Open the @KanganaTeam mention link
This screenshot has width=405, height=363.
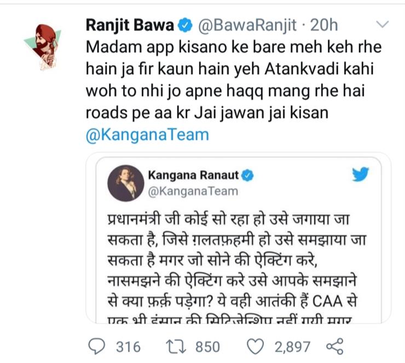pyautogui.click(x=147, y=135)
